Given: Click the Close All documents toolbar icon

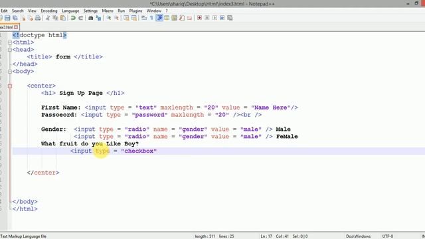Looking at the screenshot, I should coord(31,18).
